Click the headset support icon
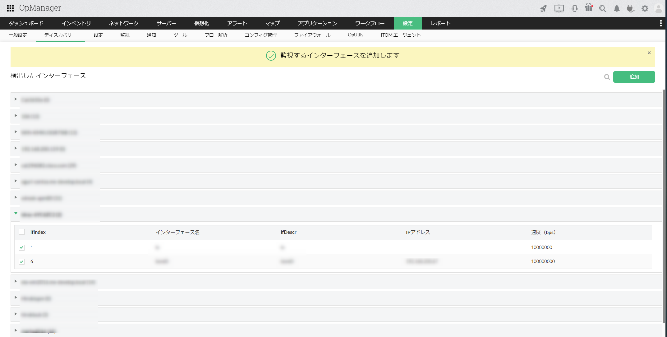The height and width of the screenshot is (337, 667). tap(574, 8)
